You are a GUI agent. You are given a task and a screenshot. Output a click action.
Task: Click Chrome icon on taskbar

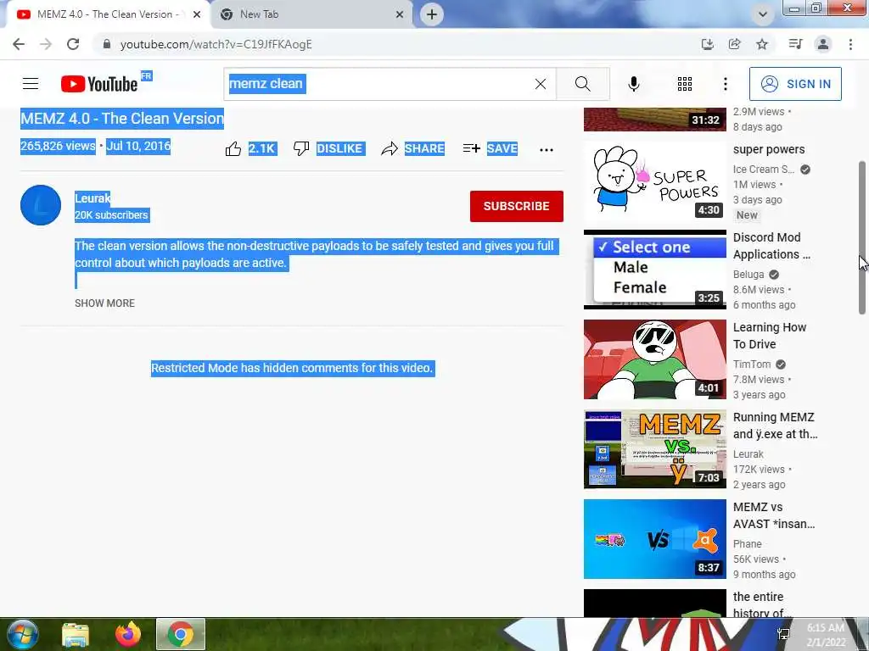tap(181, 634)
